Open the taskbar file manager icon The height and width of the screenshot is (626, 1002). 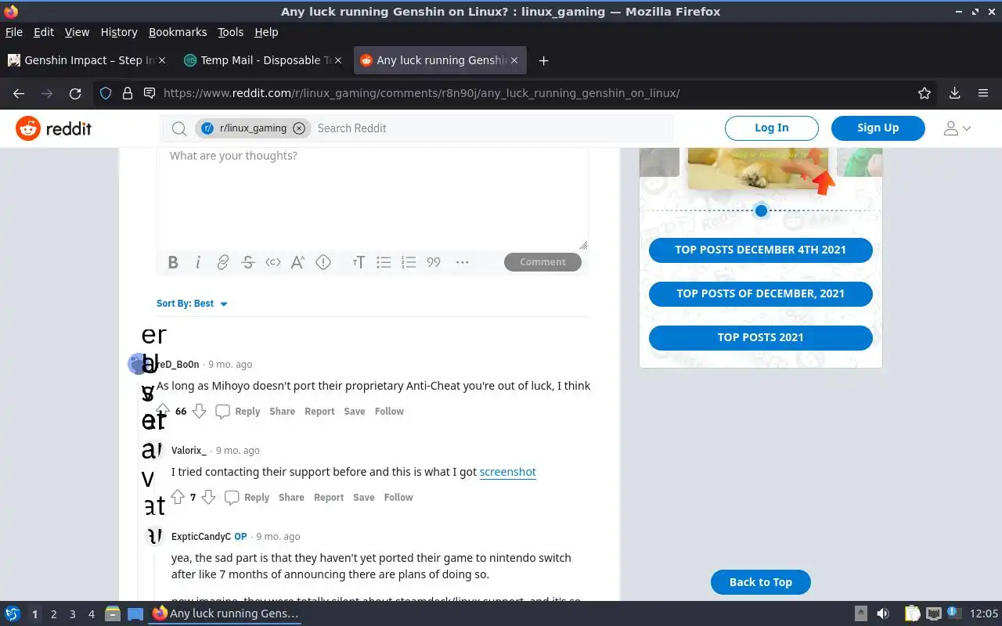point(112,614)
